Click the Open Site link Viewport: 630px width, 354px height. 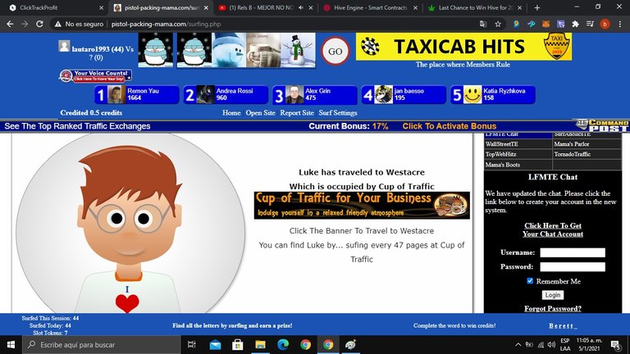[260, 113]
